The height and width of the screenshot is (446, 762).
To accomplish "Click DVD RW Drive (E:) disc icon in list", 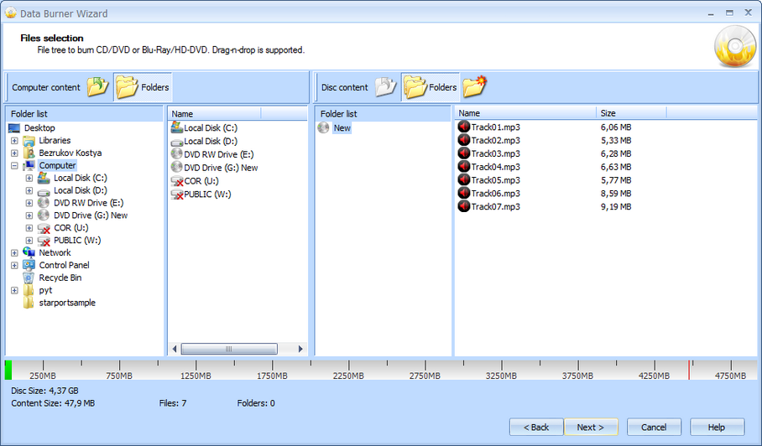I will pyautogui.click(x=177, y=154).
